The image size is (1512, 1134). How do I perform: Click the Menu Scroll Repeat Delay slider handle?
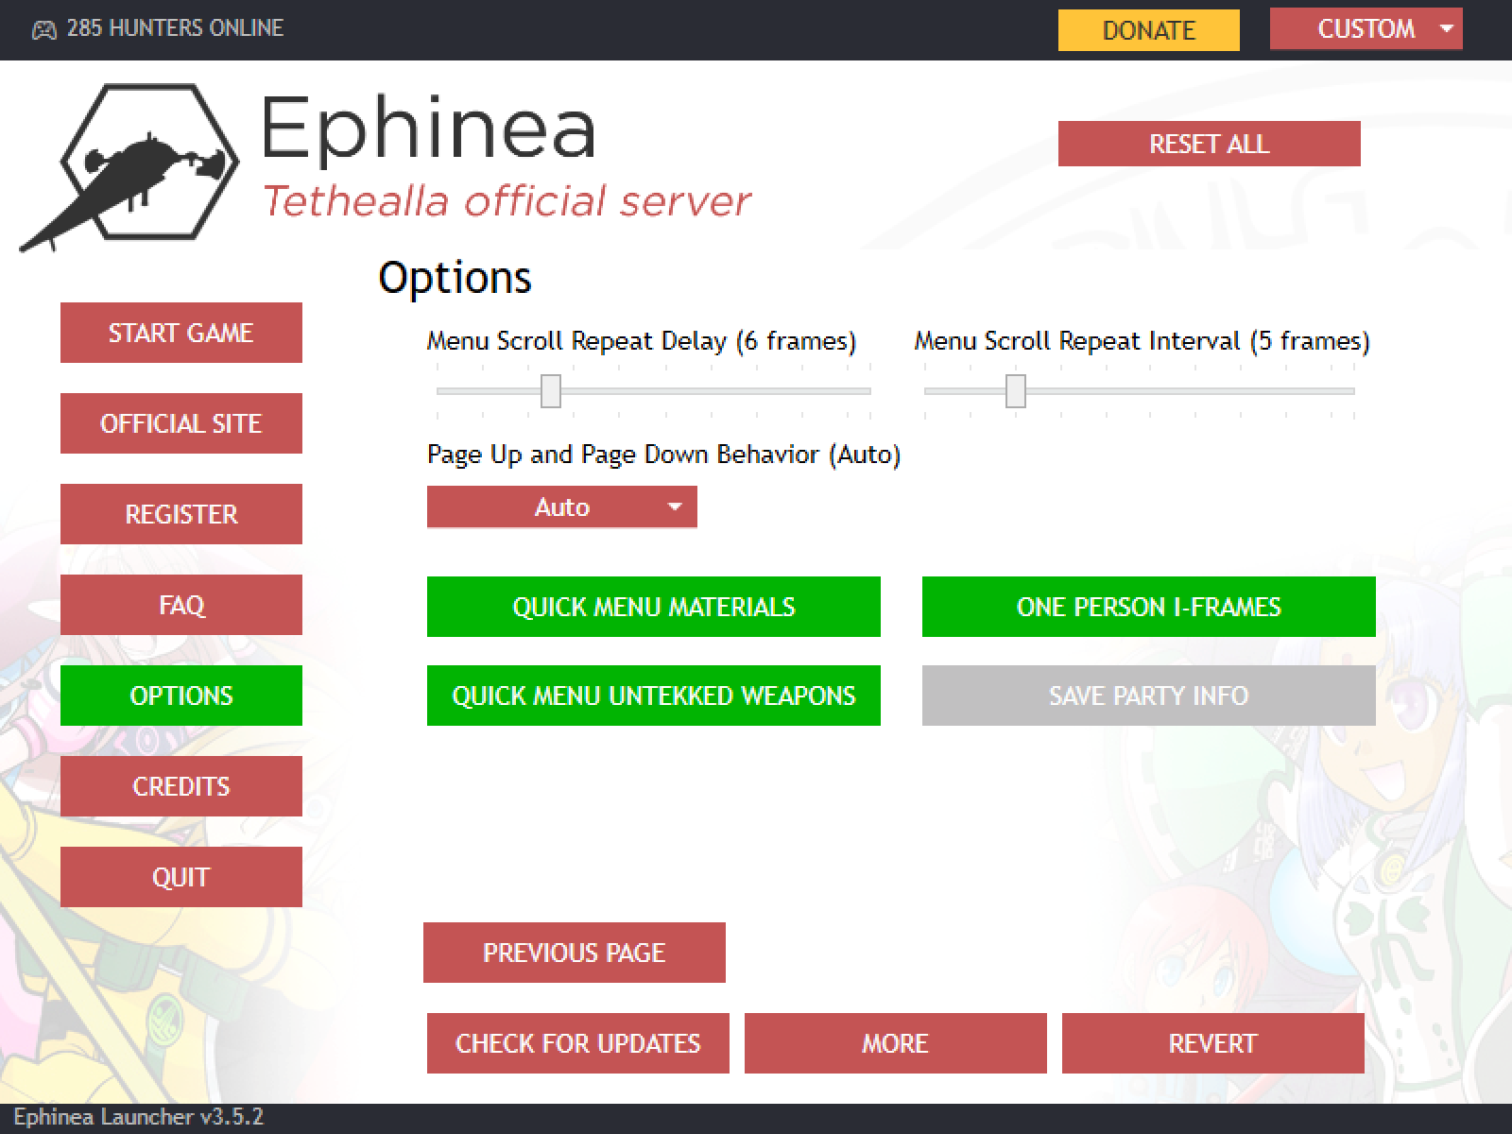tap(551, 390)
